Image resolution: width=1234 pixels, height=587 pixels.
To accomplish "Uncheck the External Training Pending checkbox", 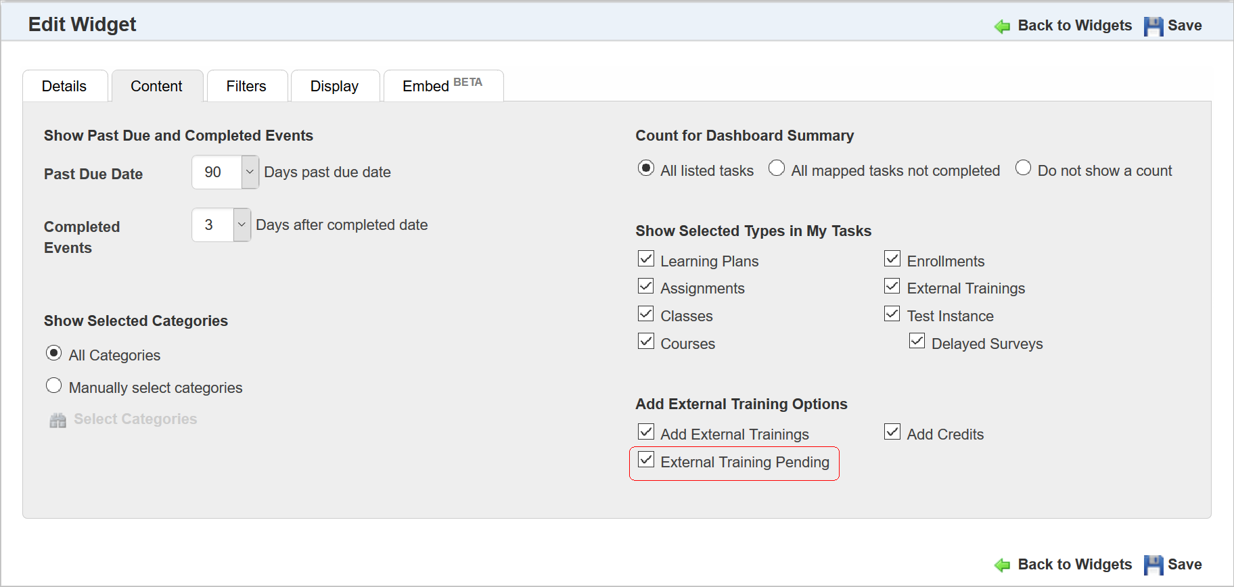I will 646,461.
